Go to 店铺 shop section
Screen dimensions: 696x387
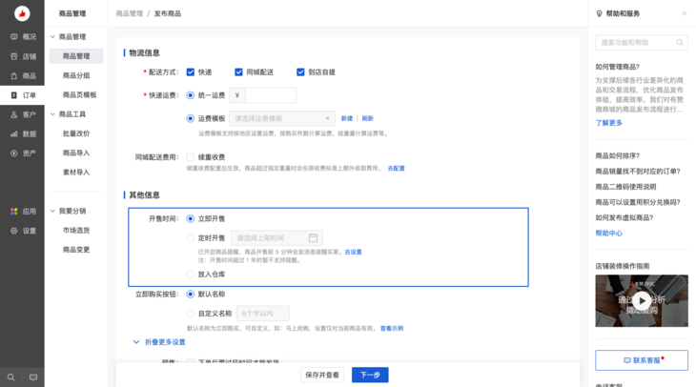tap(14, 56)
